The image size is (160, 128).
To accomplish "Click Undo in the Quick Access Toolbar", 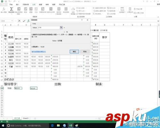I will click(x=10, y=1).
